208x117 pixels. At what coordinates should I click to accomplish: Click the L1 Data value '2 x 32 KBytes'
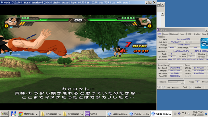tap(199, 68)
